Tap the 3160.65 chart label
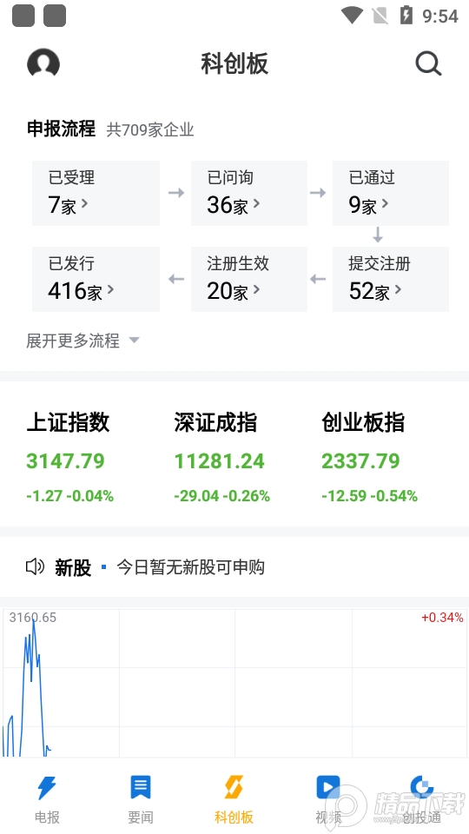 point(32,618)
